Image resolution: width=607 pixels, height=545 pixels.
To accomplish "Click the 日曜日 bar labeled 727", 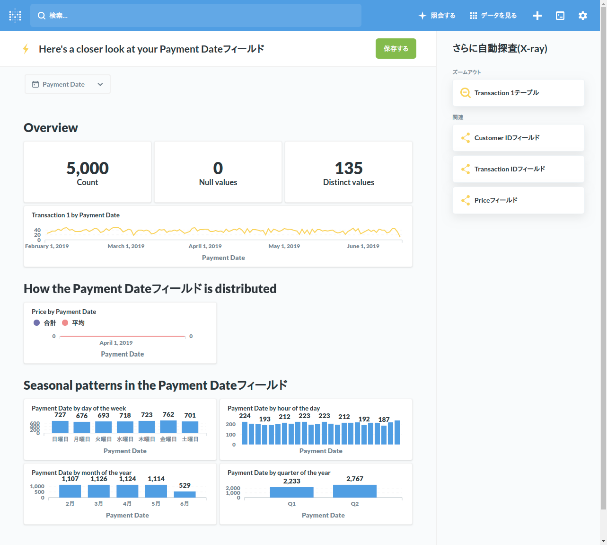I will (60, 427).
